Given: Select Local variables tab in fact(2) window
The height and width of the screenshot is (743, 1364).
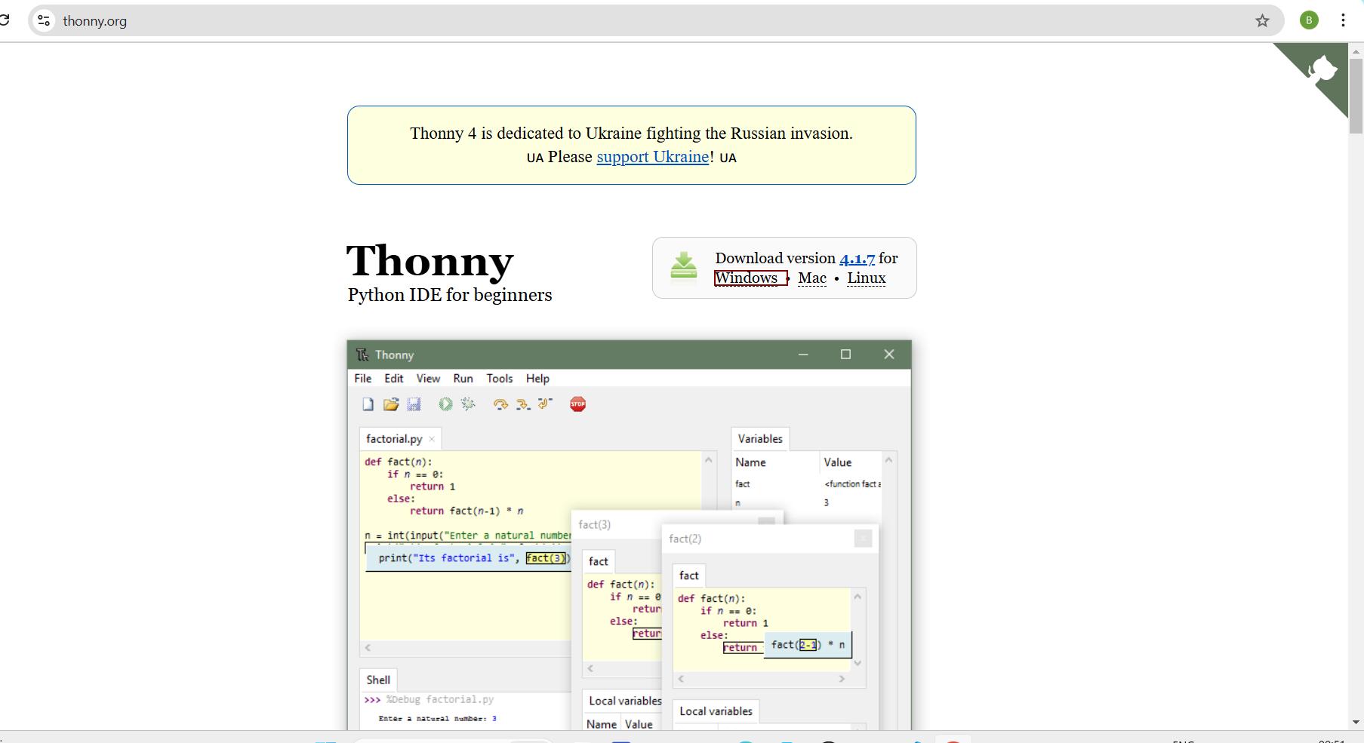Looking at the screenshot, I should [716, 711].
